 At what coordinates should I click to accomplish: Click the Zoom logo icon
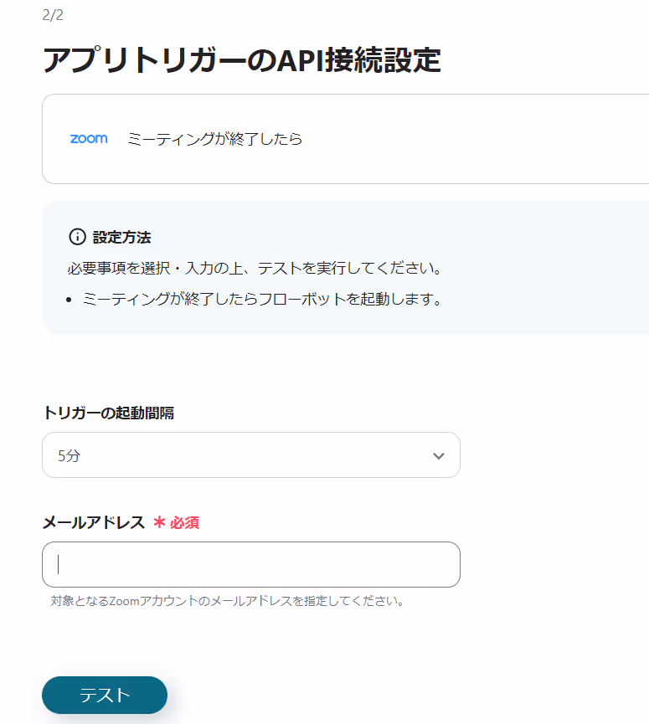click(x=89, y=138)
